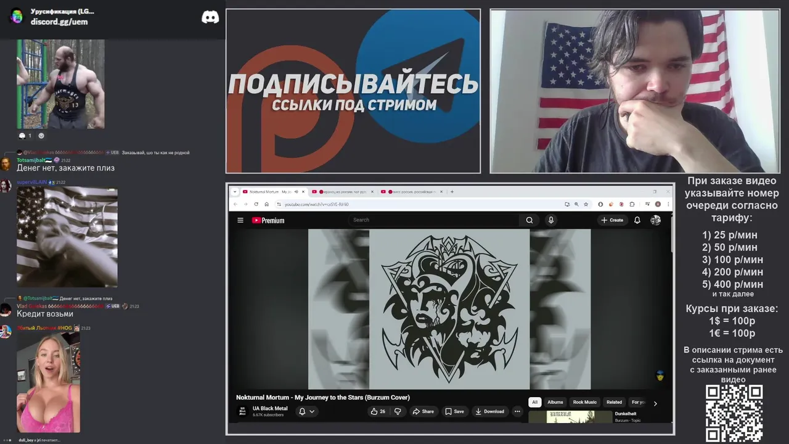Focus the YouTube Search field
Viewport: 789px width, 444px height.
[x=435, y=220]
